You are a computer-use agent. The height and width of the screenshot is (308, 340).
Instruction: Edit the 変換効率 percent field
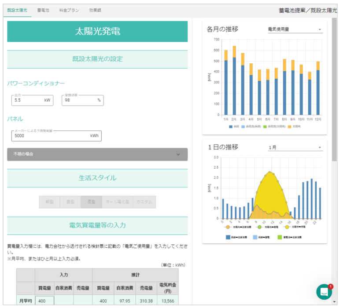[x=83, y=100]
